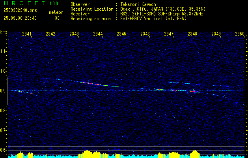Click the 0.6 frequency axis label
Image resolution: width=248 pixels, height=158 pixels.
pyautogui.click(x=4, y=150)
